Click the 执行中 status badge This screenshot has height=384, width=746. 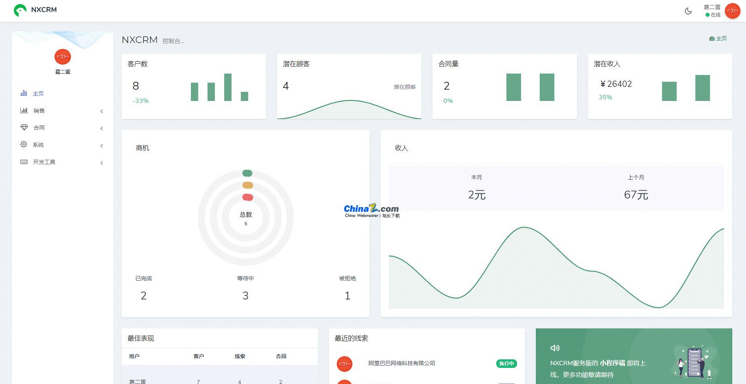[x=506, y=364]
